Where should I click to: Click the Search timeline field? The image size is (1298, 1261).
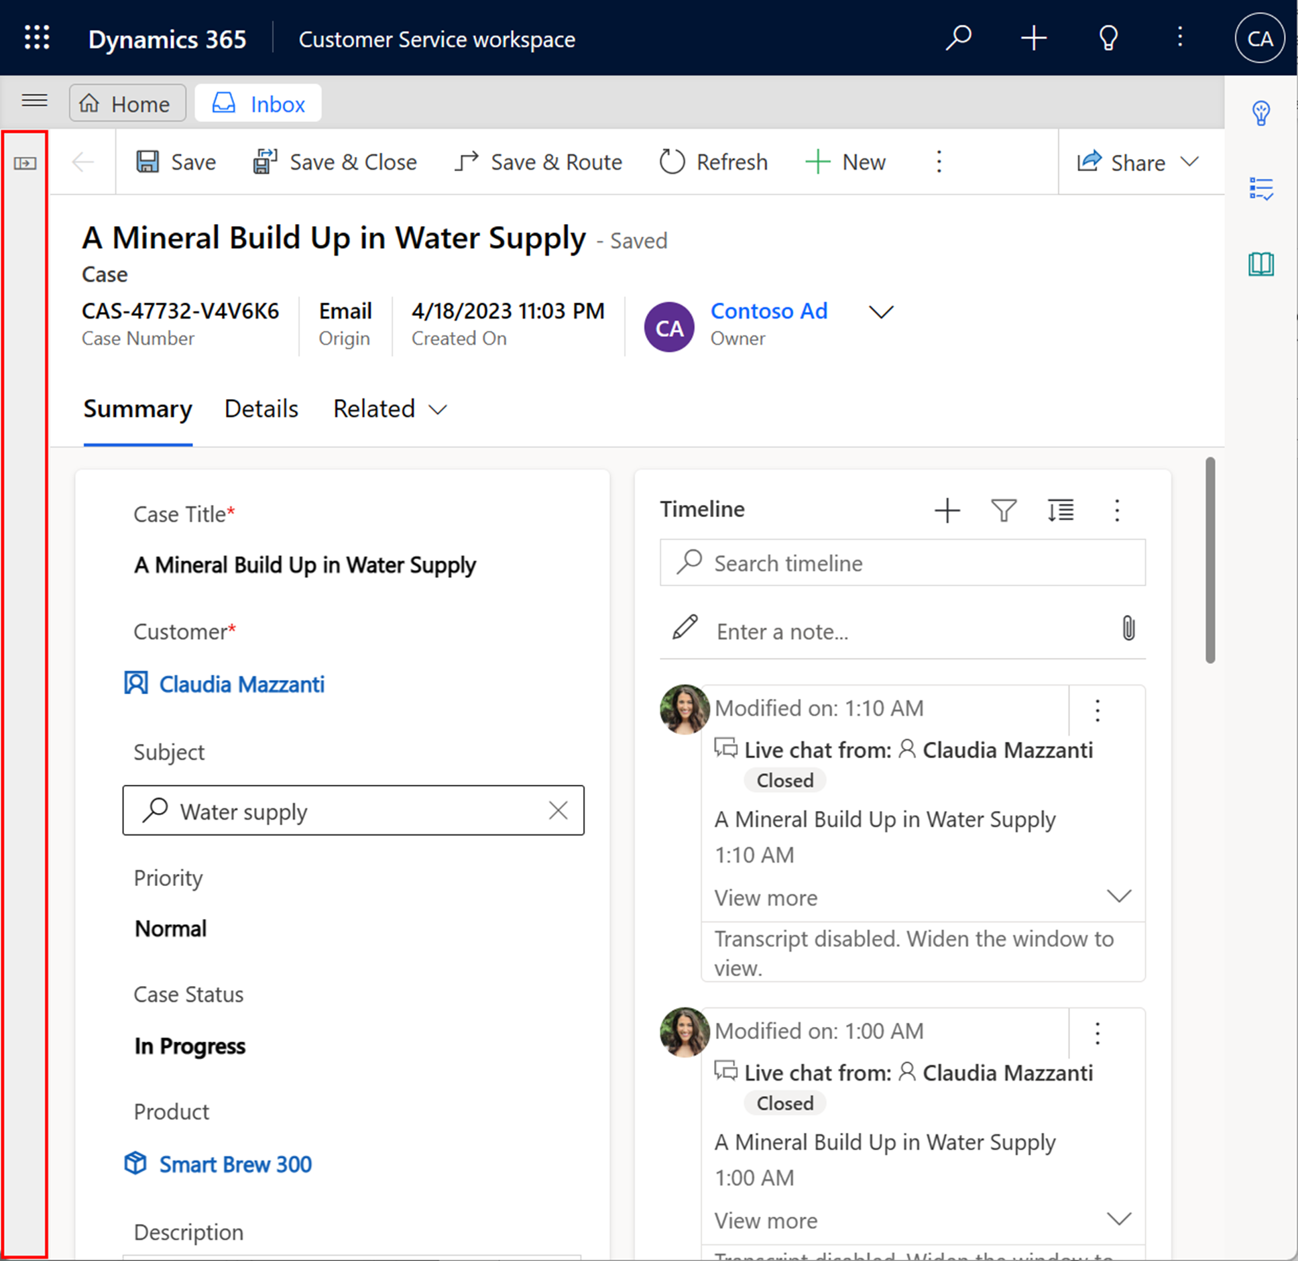tap(902, 562)
